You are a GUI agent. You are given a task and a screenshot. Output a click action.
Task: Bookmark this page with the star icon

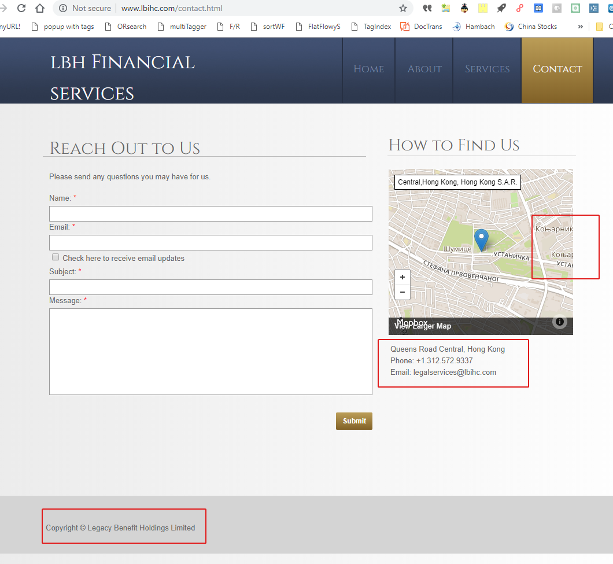pos(403,8)
